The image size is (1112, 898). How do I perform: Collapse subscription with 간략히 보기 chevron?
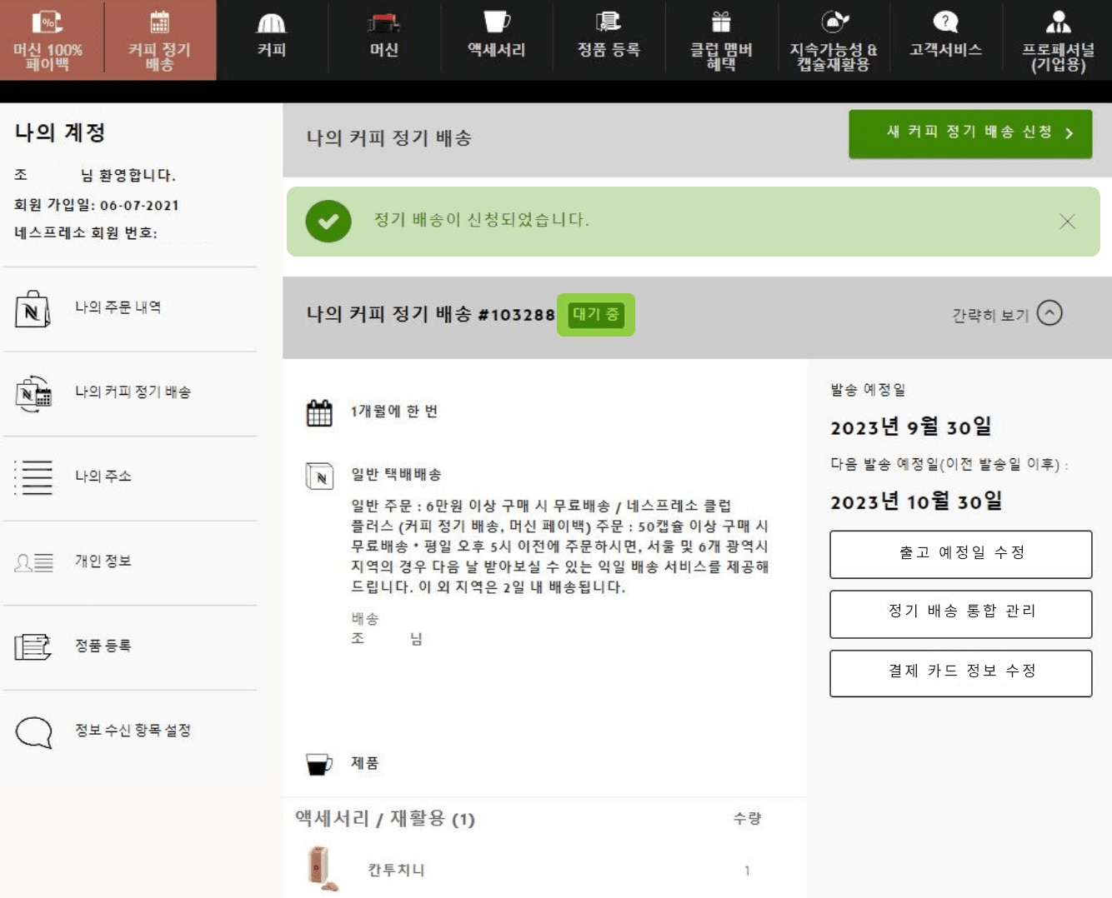1049,314
